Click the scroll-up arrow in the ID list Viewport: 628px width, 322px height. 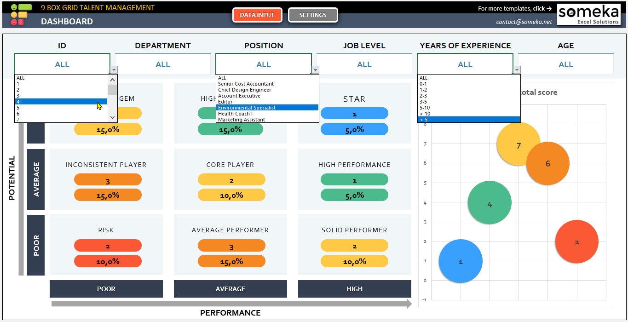coord(112,79)
